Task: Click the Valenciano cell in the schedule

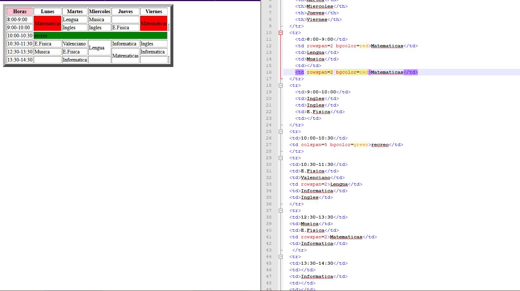Action: [x=75, y=44]
